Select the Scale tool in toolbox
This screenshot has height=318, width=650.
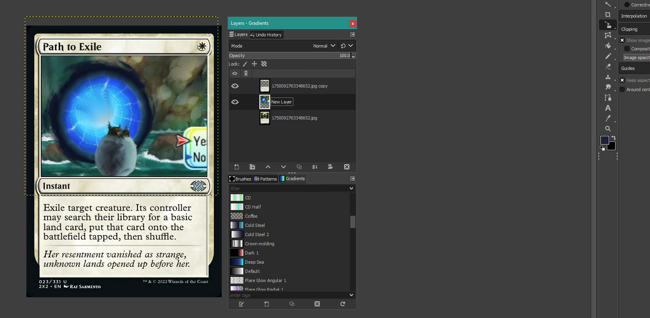608,25
